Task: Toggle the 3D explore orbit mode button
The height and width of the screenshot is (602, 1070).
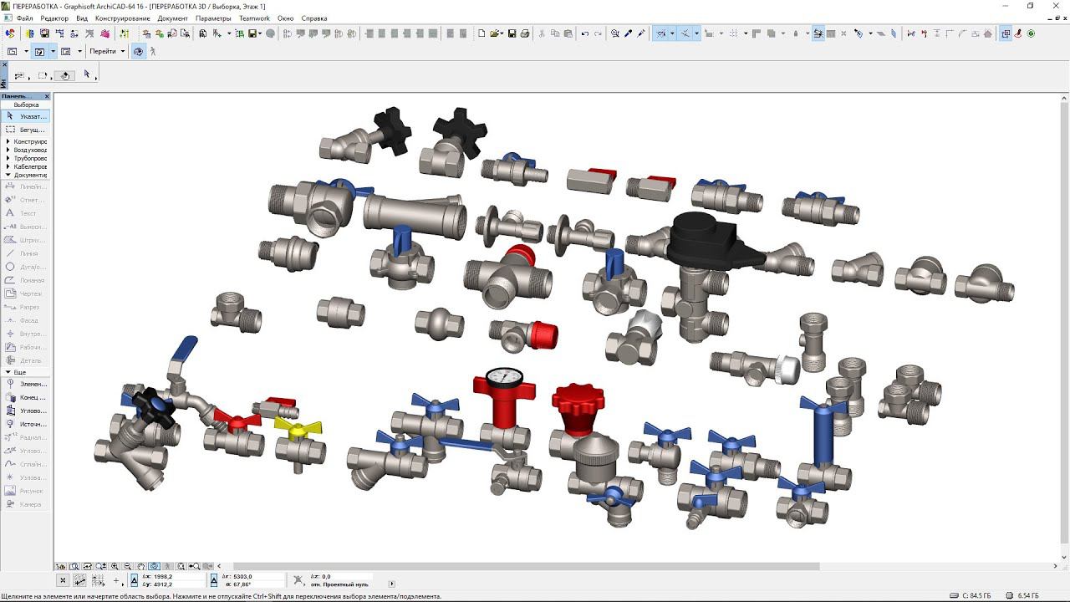Action: click(138, 51)
